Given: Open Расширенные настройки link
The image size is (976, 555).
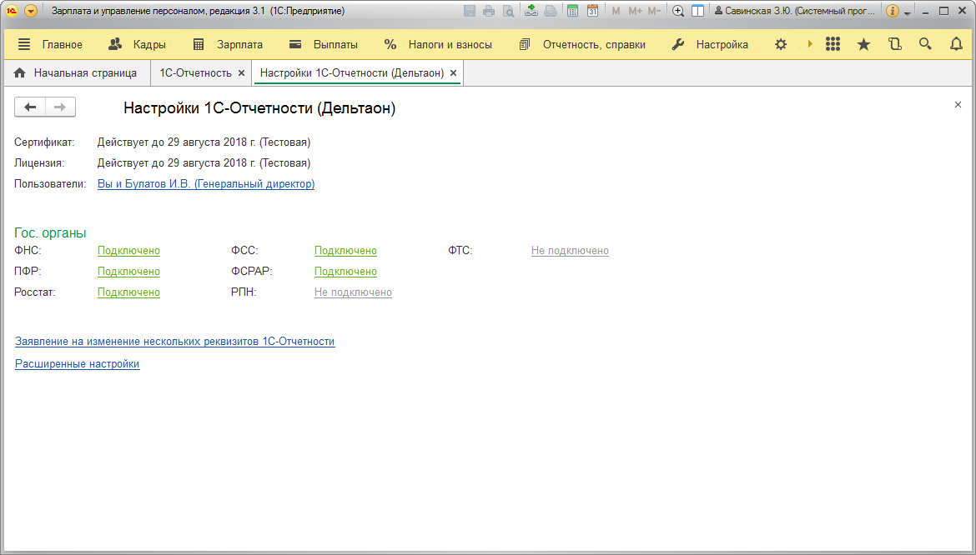Looking at the screenshot, I should coord(78,363).
